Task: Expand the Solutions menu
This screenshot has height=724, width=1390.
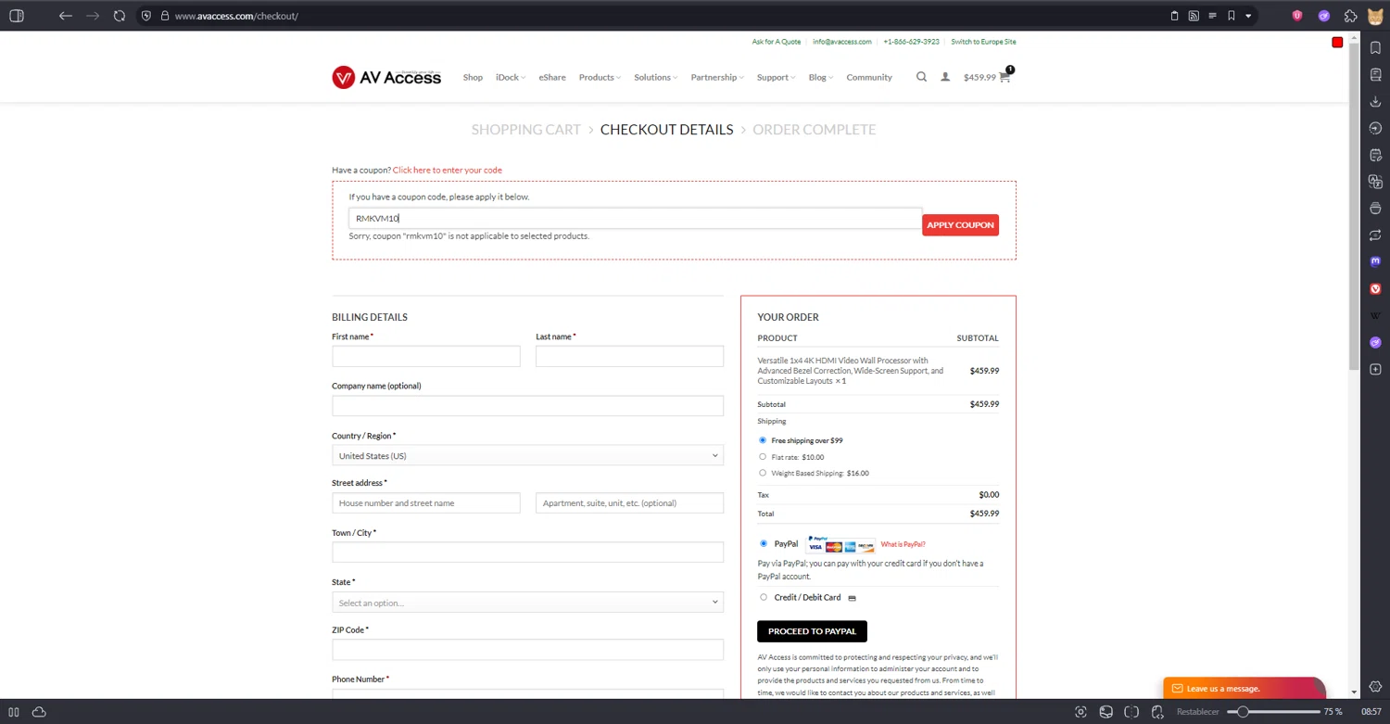Action: 655,77
